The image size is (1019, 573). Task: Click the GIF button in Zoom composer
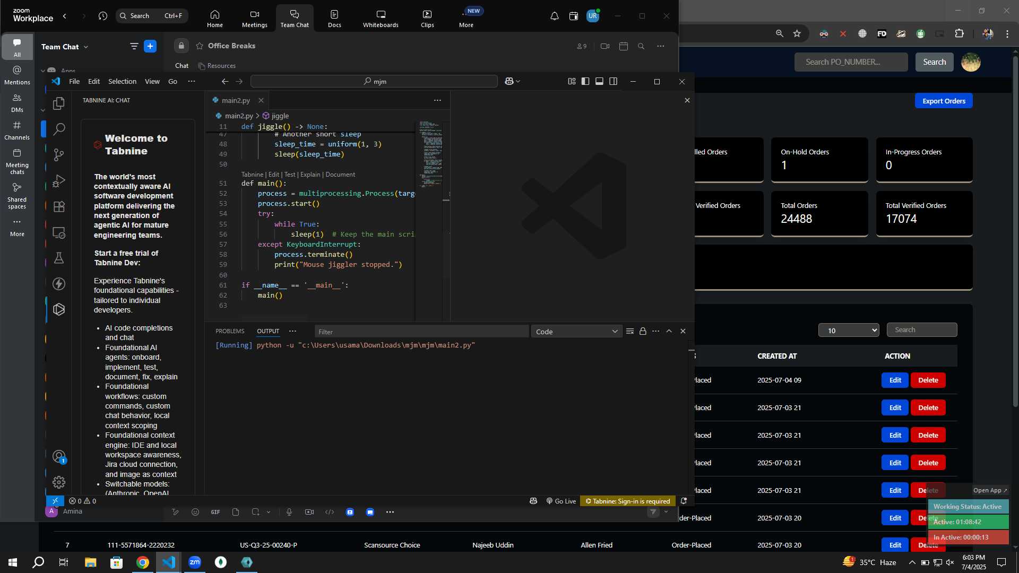[215, 512]
